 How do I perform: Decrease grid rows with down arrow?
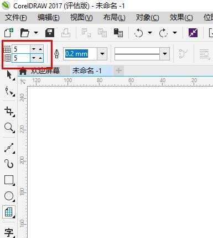(34, 58)
